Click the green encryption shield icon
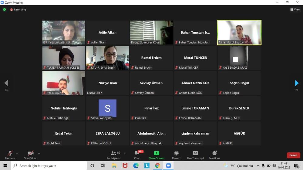Screen dimensions: 303x170 click(x=4, y=10)
